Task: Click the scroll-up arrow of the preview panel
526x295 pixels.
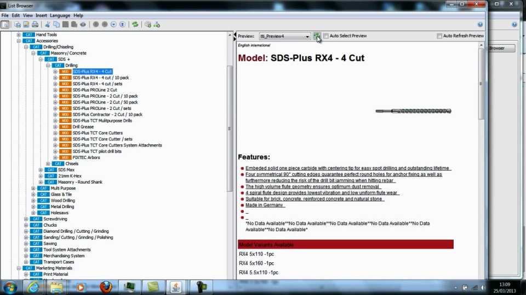Action: tap(481, 45)
